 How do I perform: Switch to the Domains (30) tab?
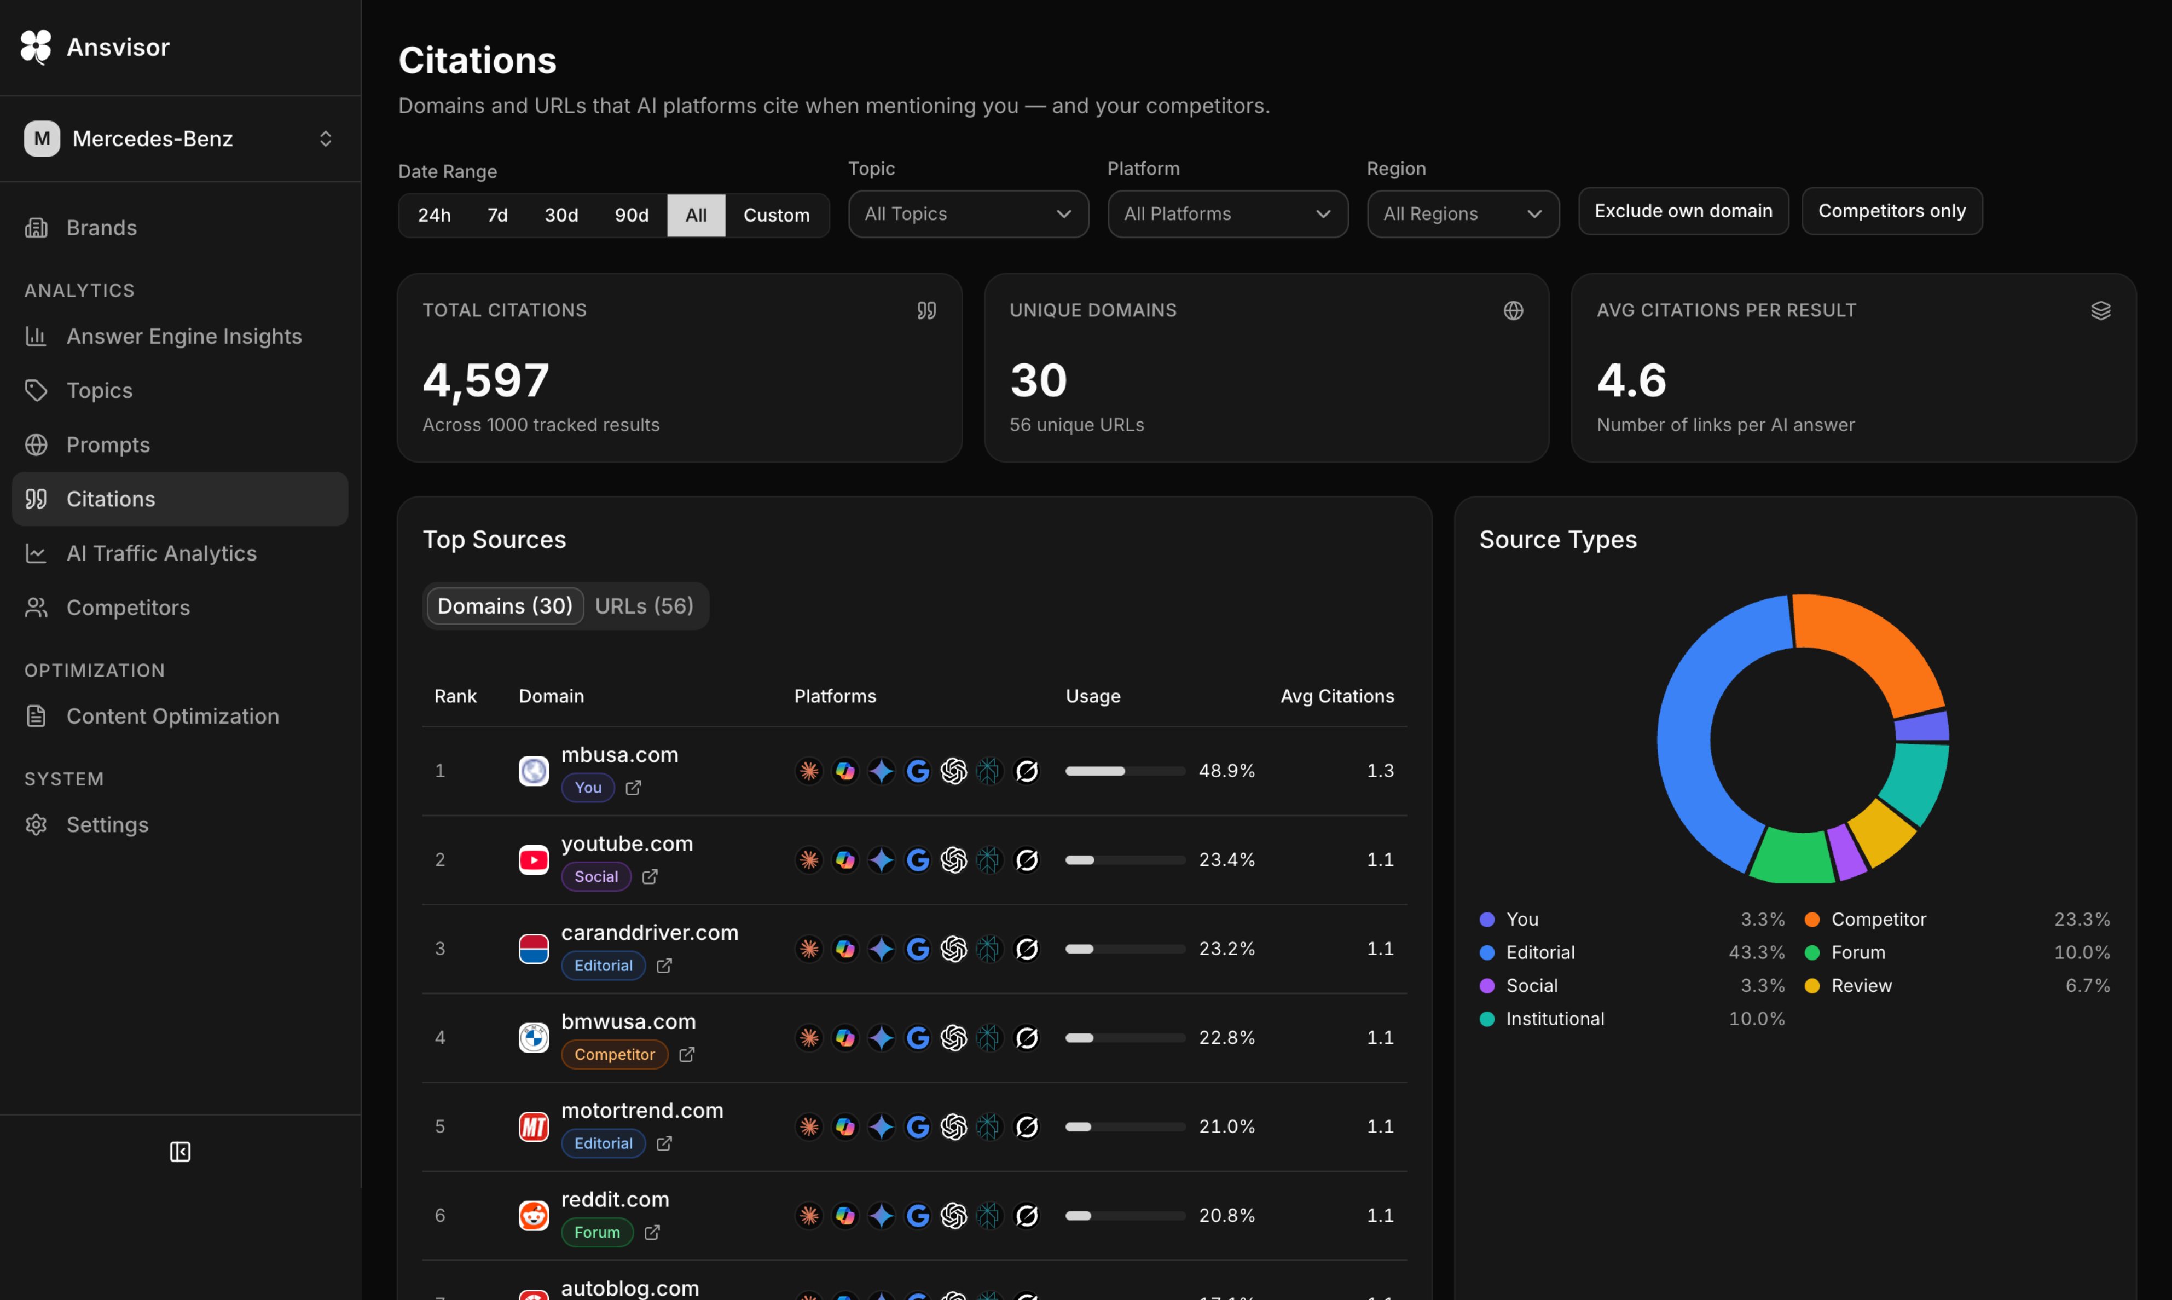click(505, 606)
